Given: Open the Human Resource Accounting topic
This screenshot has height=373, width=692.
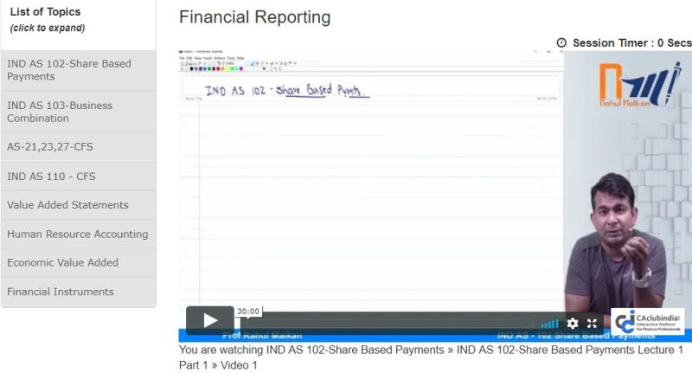Looking at the screenshot, I should [x=78, y=234].
